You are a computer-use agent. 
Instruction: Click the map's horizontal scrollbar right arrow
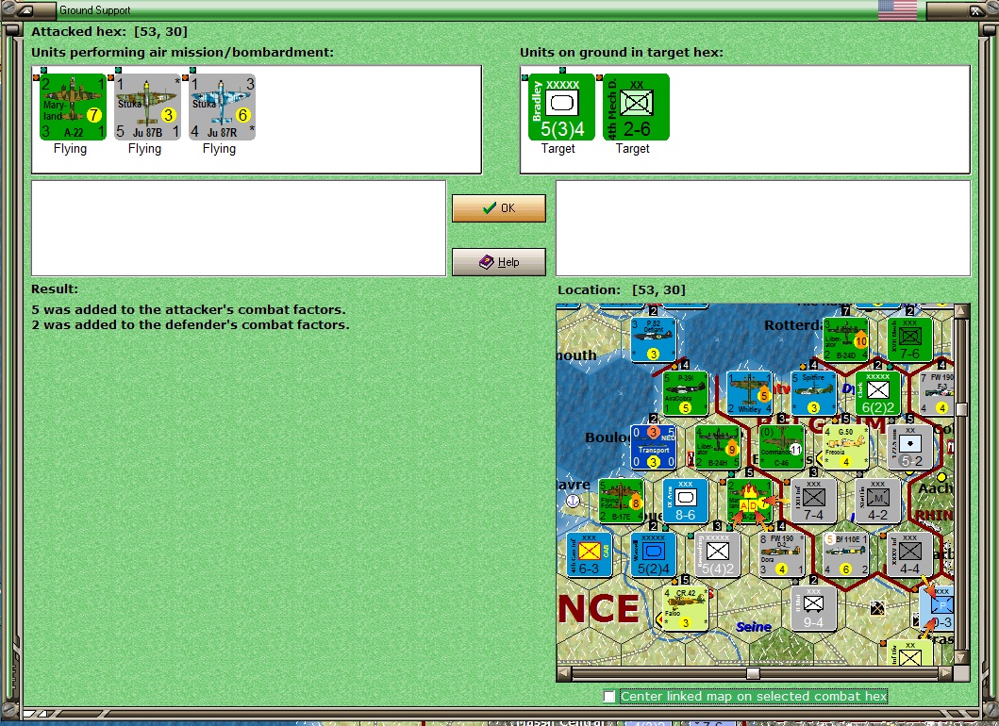pyautogui.click(x=946, y=673)
